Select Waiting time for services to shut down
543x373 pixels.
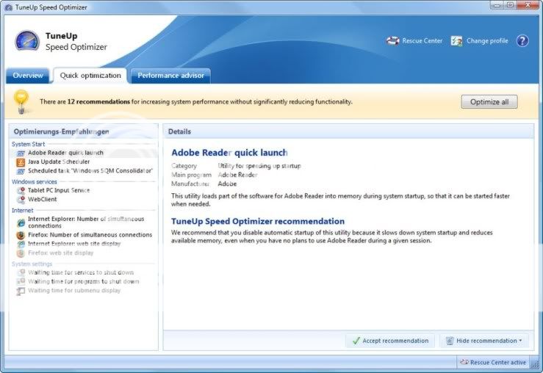pyautogui.click(x=81, y=272)
